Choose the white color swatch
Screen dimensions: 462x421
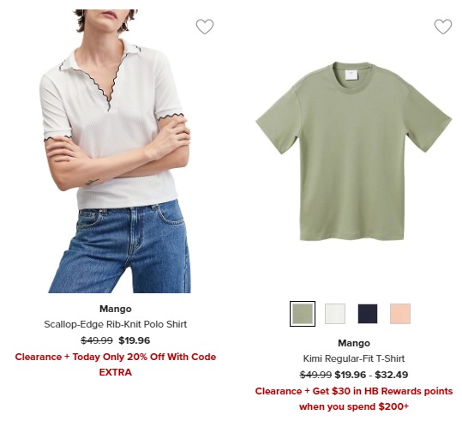[335, 314]
